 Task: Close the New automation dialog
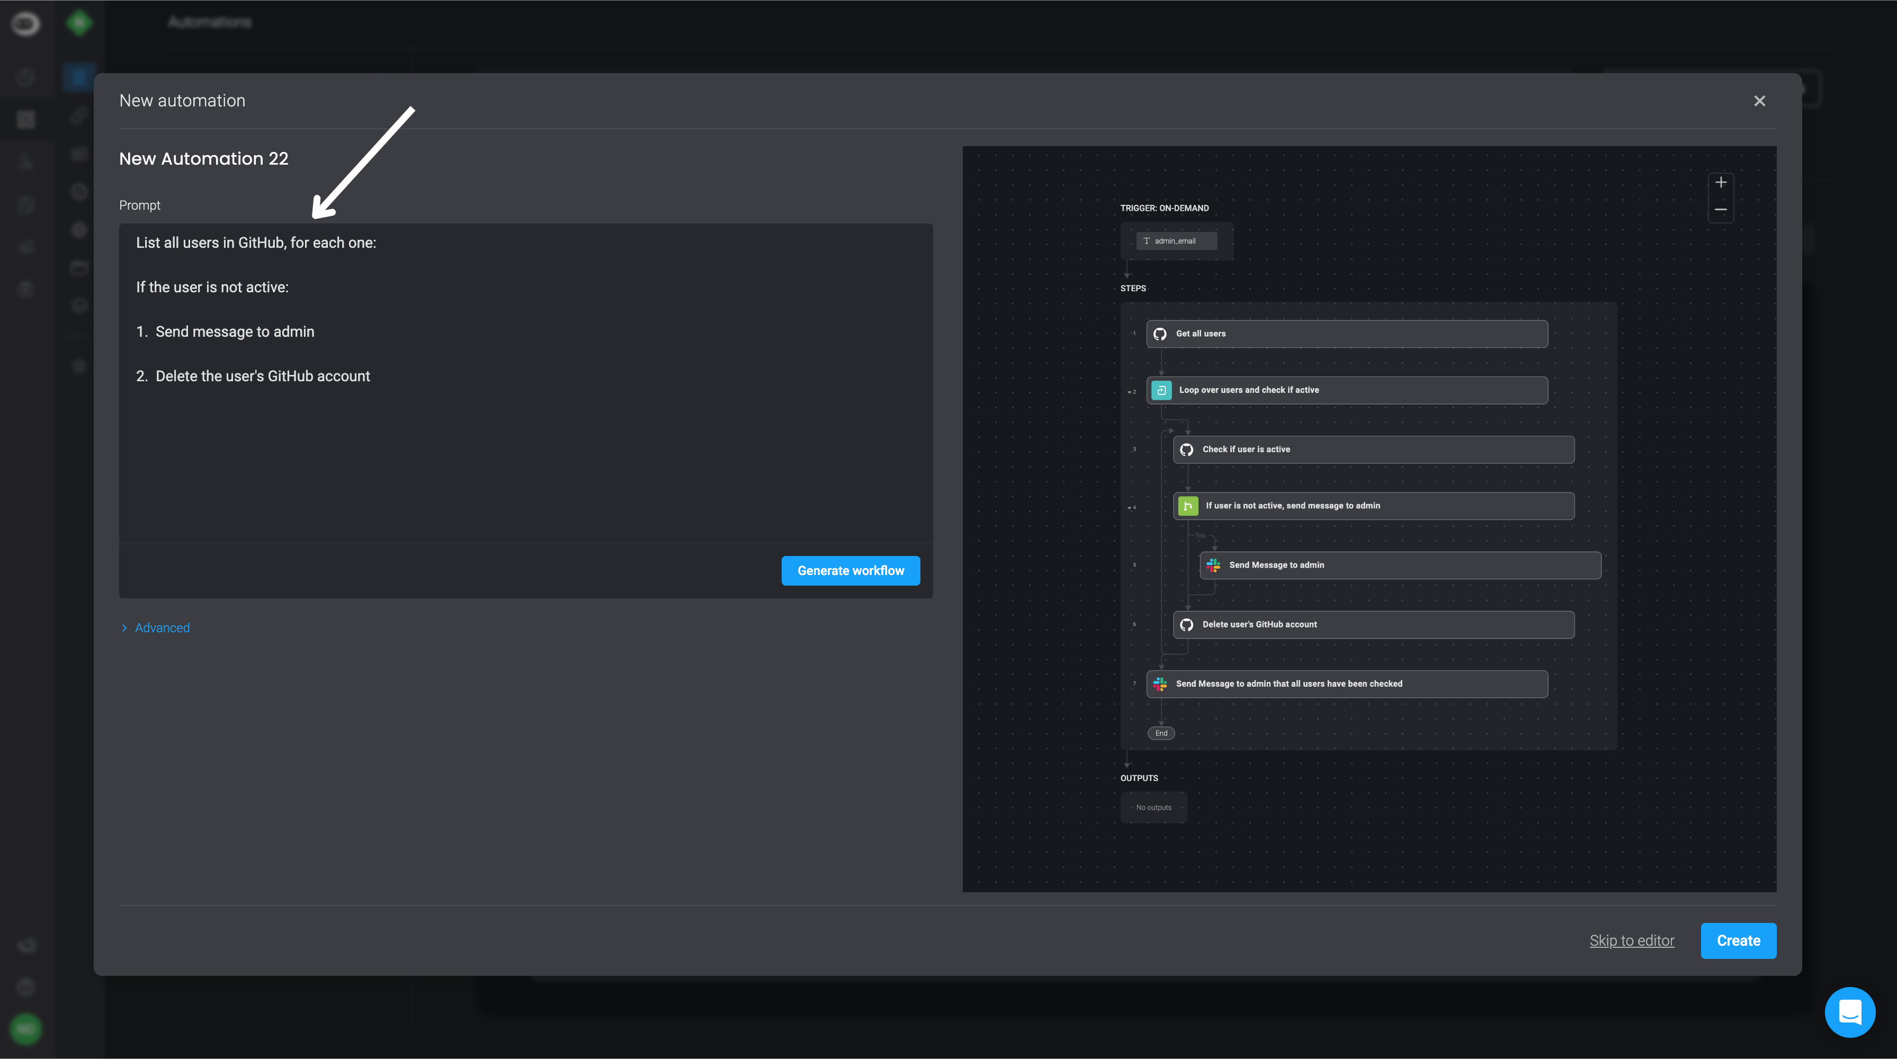[x=1759, y=101]
